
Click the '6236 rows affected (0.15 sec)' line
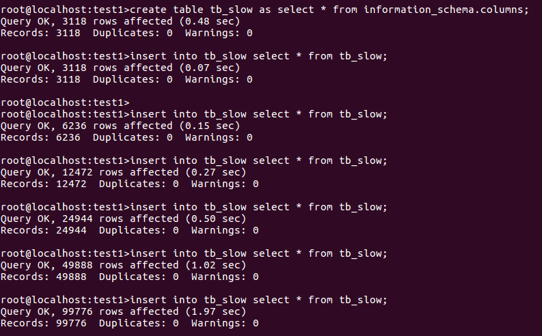[120, 126]
